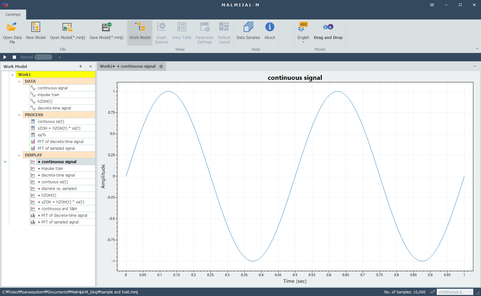The height and width of the screenshot is (296, 481).
Task: Collapse the Work1 tree node
Action: pos(12,75)
